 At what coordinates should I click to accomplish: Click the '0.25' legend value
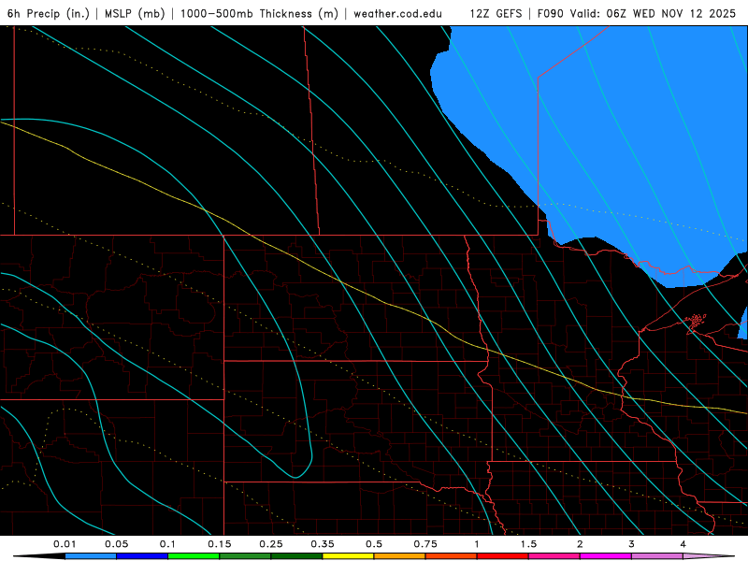coord(271,544)
